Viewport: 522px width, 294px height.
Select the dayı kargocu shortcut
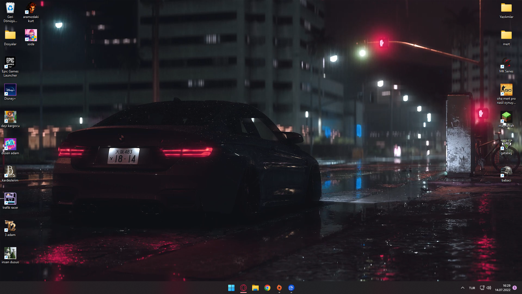coord(10,119)
